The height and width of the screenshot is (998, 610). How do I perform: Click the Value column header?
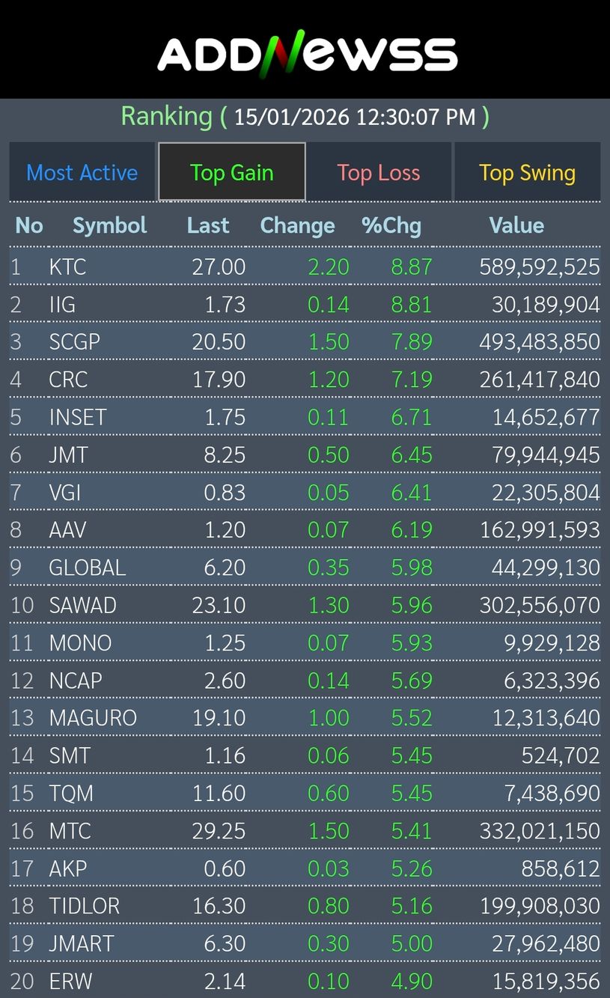(x=516, y=225)
